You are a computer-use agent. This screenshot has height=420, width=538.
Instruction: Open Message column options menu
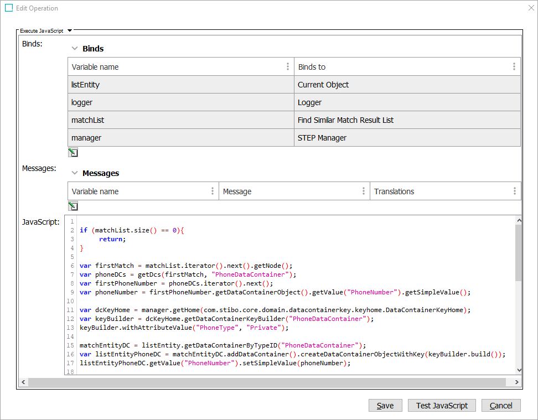click(363, 191)
